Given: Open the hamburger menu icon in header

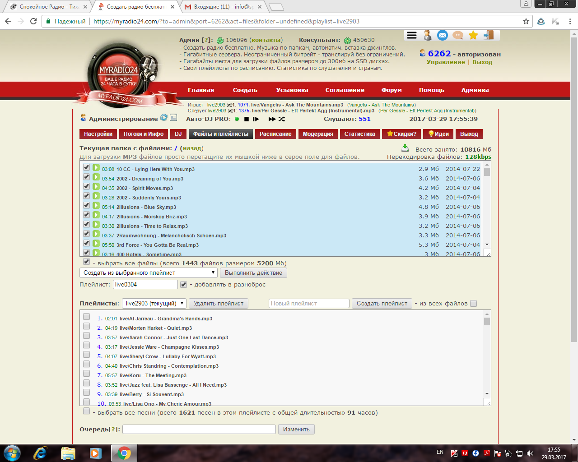Looking at the screenshot, I should 412,35.
